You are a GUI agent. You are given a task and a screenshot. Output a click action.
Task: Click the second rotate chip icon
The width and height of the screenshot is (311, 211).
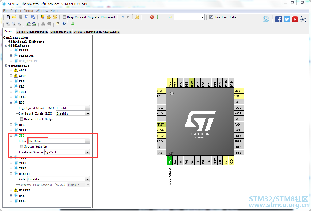34,24
